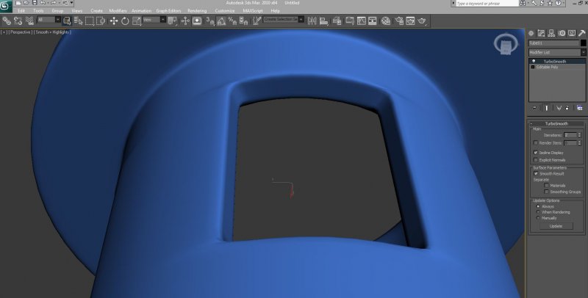Switch to the Motion command panel tab
This screenshot has height=298, width=588.
point(562,33)
